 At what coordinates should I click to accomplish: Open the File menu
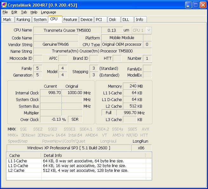tap(5, 12)
